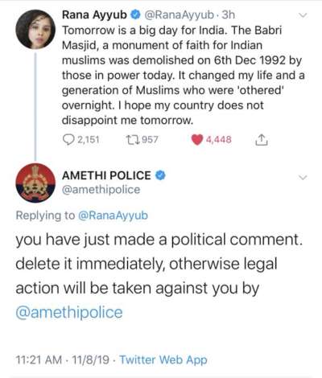Viewport: 322px width, 378px height.
Task: Click the AMETHI POLICE display name
Action: (x=106, y=175)
